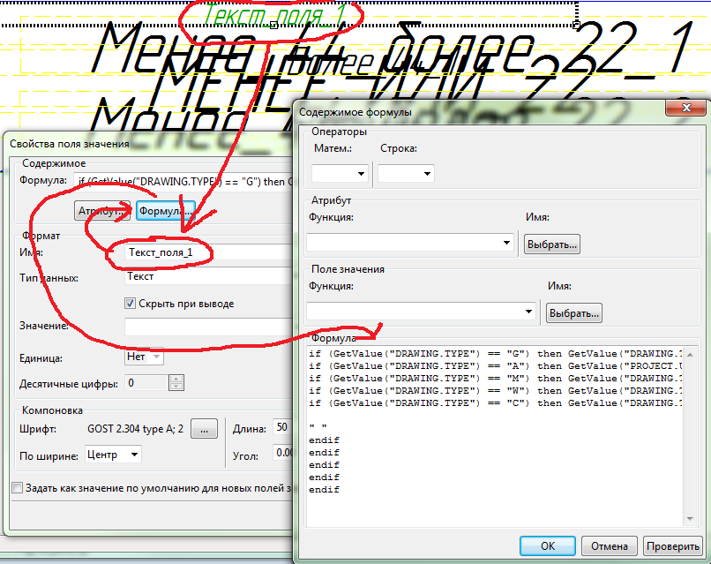Click the green Текст_поля_1 field on drawing

click(x=275, y=15)
